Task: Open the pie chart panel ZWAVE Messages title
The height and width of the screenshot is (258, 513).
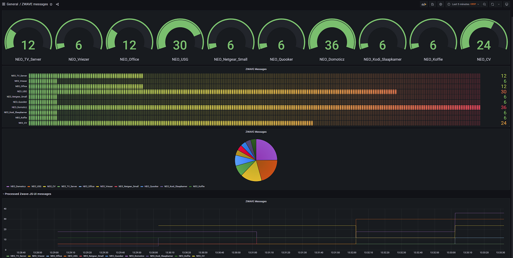Action: tap(256, 132)
